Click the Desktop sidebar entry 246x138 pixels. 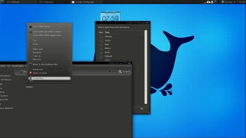[x=2, y=92]
